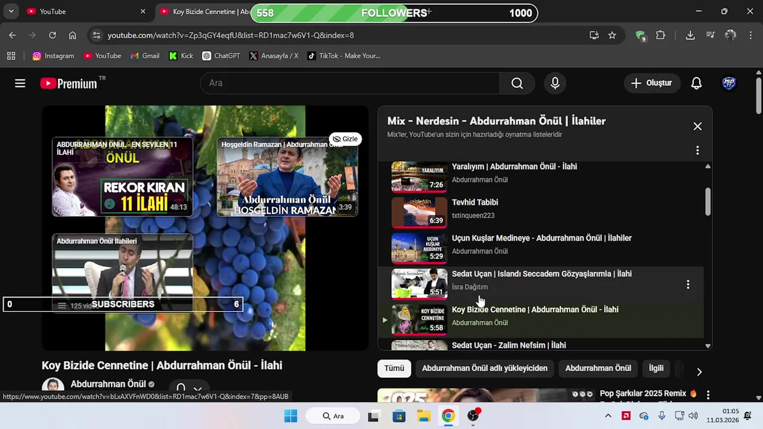
Task: Open the YouTube guide hamburger menu
Action: (x=20, y=83)
